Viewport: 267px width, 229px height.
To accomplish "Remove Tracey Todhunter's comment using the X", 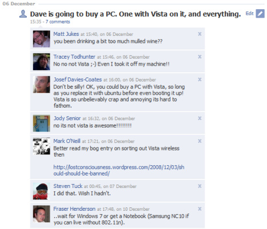I will (200, 57).
